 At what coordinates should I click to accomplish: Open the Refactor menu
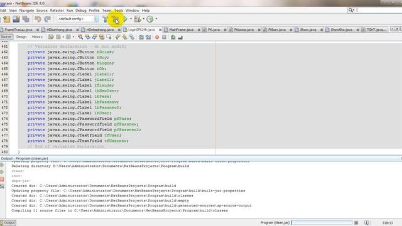click(57, 11)
